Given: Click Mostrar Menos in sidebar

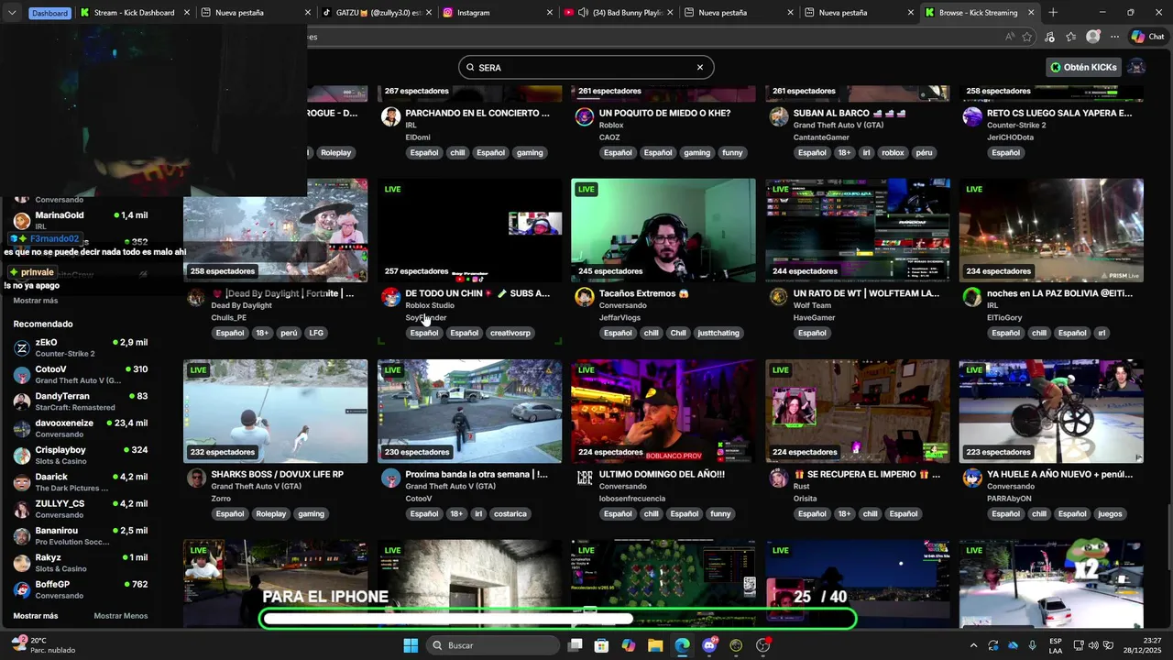Looking at the screenshot, I should click(120, 616).
